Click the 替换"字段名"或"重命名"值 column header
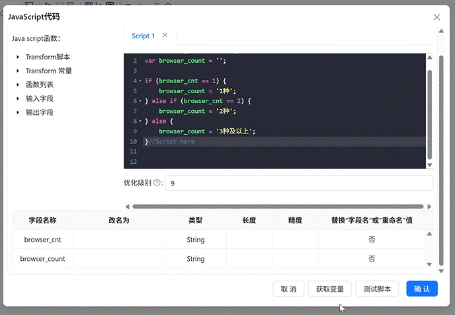The width and height of the screenshot is (455, 315). (x=372, y=221)
